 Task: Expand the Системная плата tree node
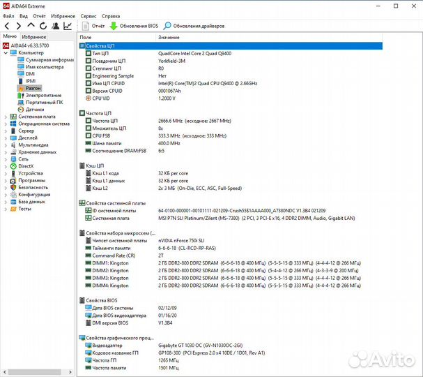pyautogui.click(x=6, y=117)
